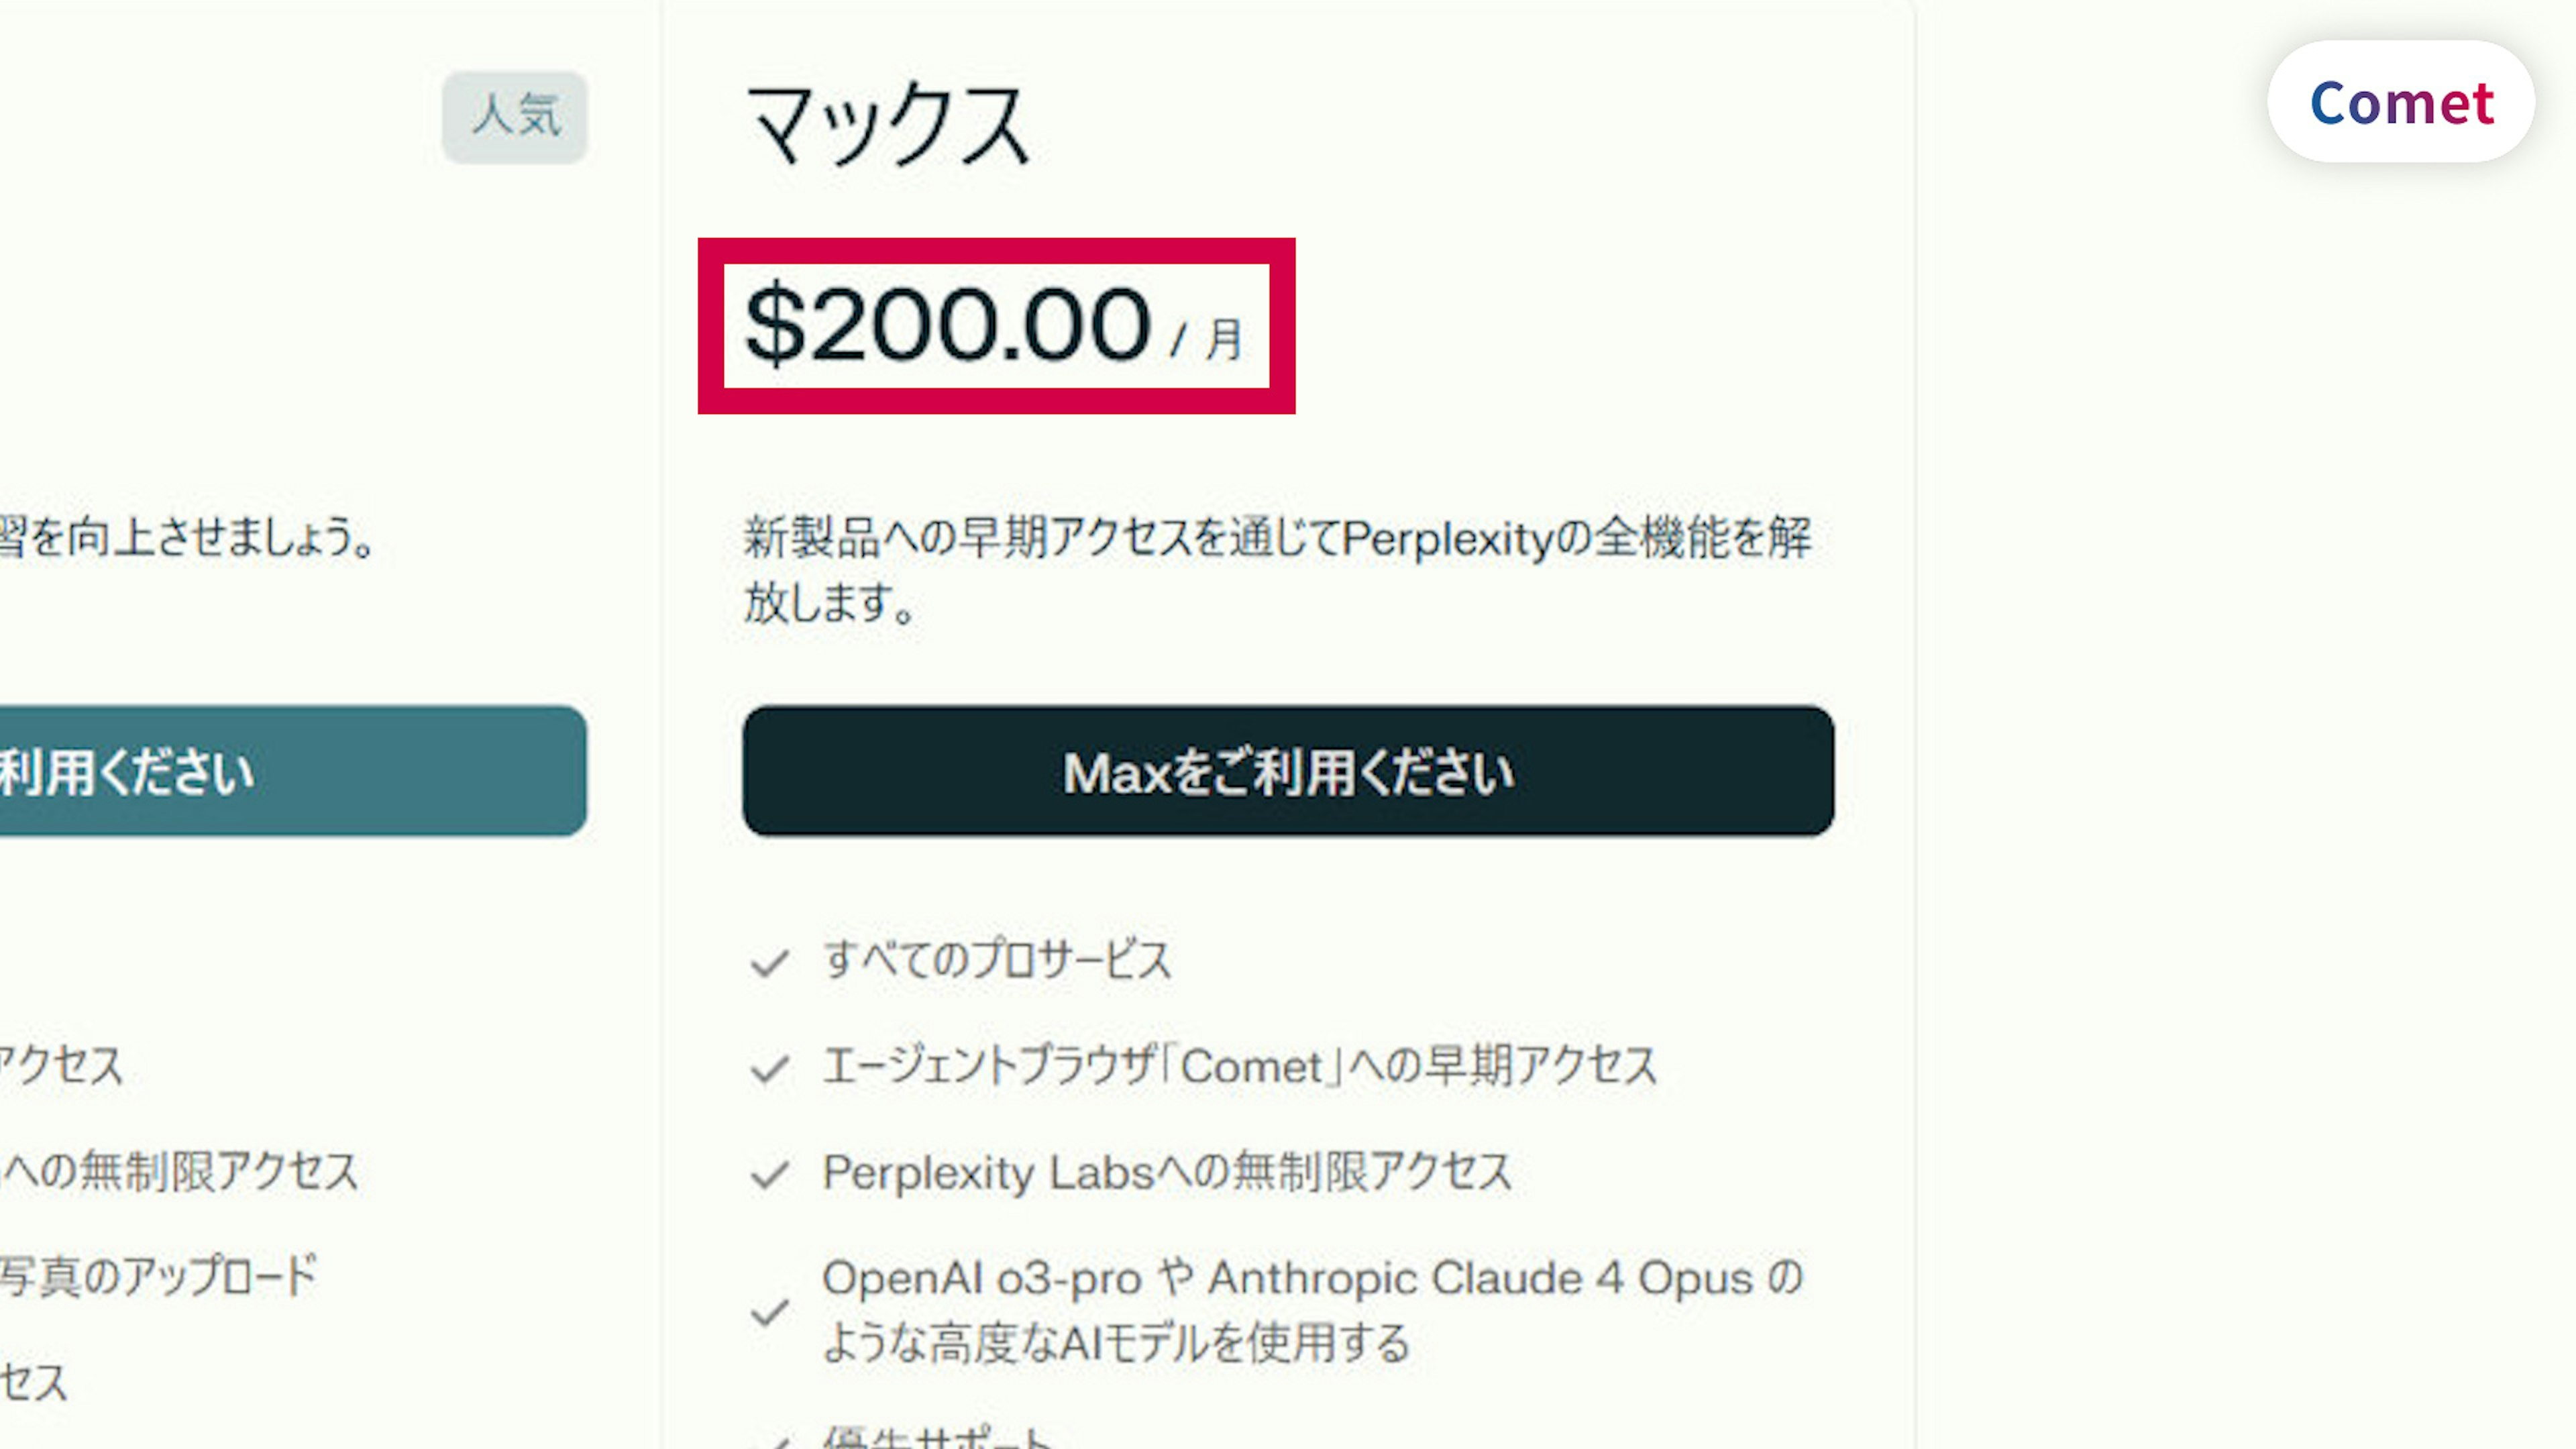Click the エージェントブラウザ「Comet」への早期アクセス feature text
The image size is (2576, 1449).
(x=1239, y=1066)
